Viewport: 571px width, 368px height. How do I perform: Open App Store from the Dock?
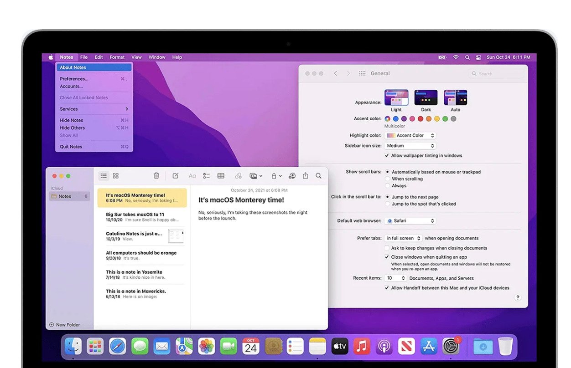click(x=429, y=346)
